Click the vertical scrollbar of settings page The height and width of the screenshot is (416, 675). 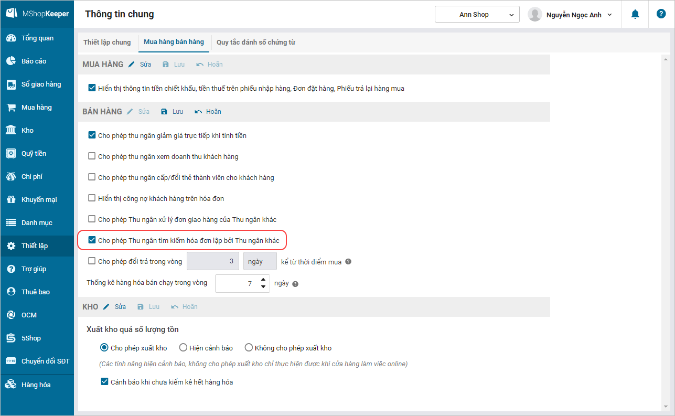pos(666,233)
